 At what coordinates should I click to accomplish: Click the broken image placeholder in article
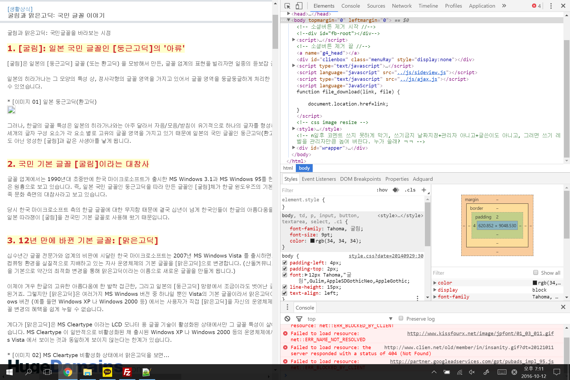pos(11,110)
